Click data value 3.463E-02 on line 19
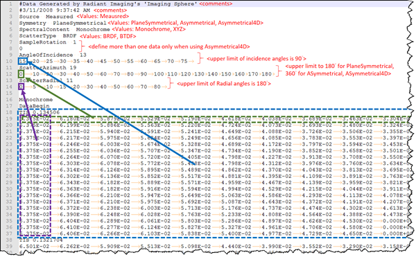416x257 pixels. tap(357, 118)
